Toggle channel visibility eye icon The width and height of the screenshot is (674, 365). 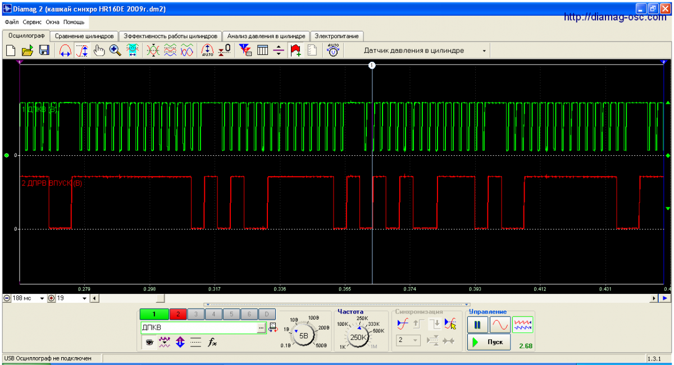[149, 342]
